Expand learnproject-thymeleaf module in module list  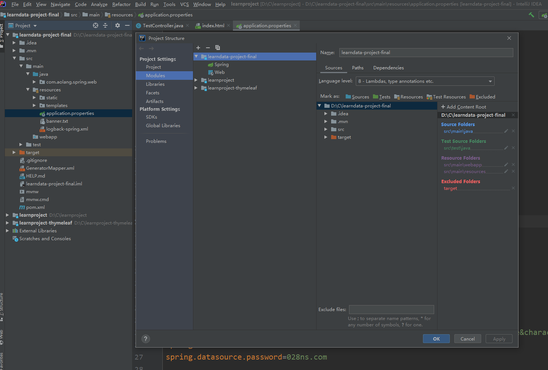196,88
